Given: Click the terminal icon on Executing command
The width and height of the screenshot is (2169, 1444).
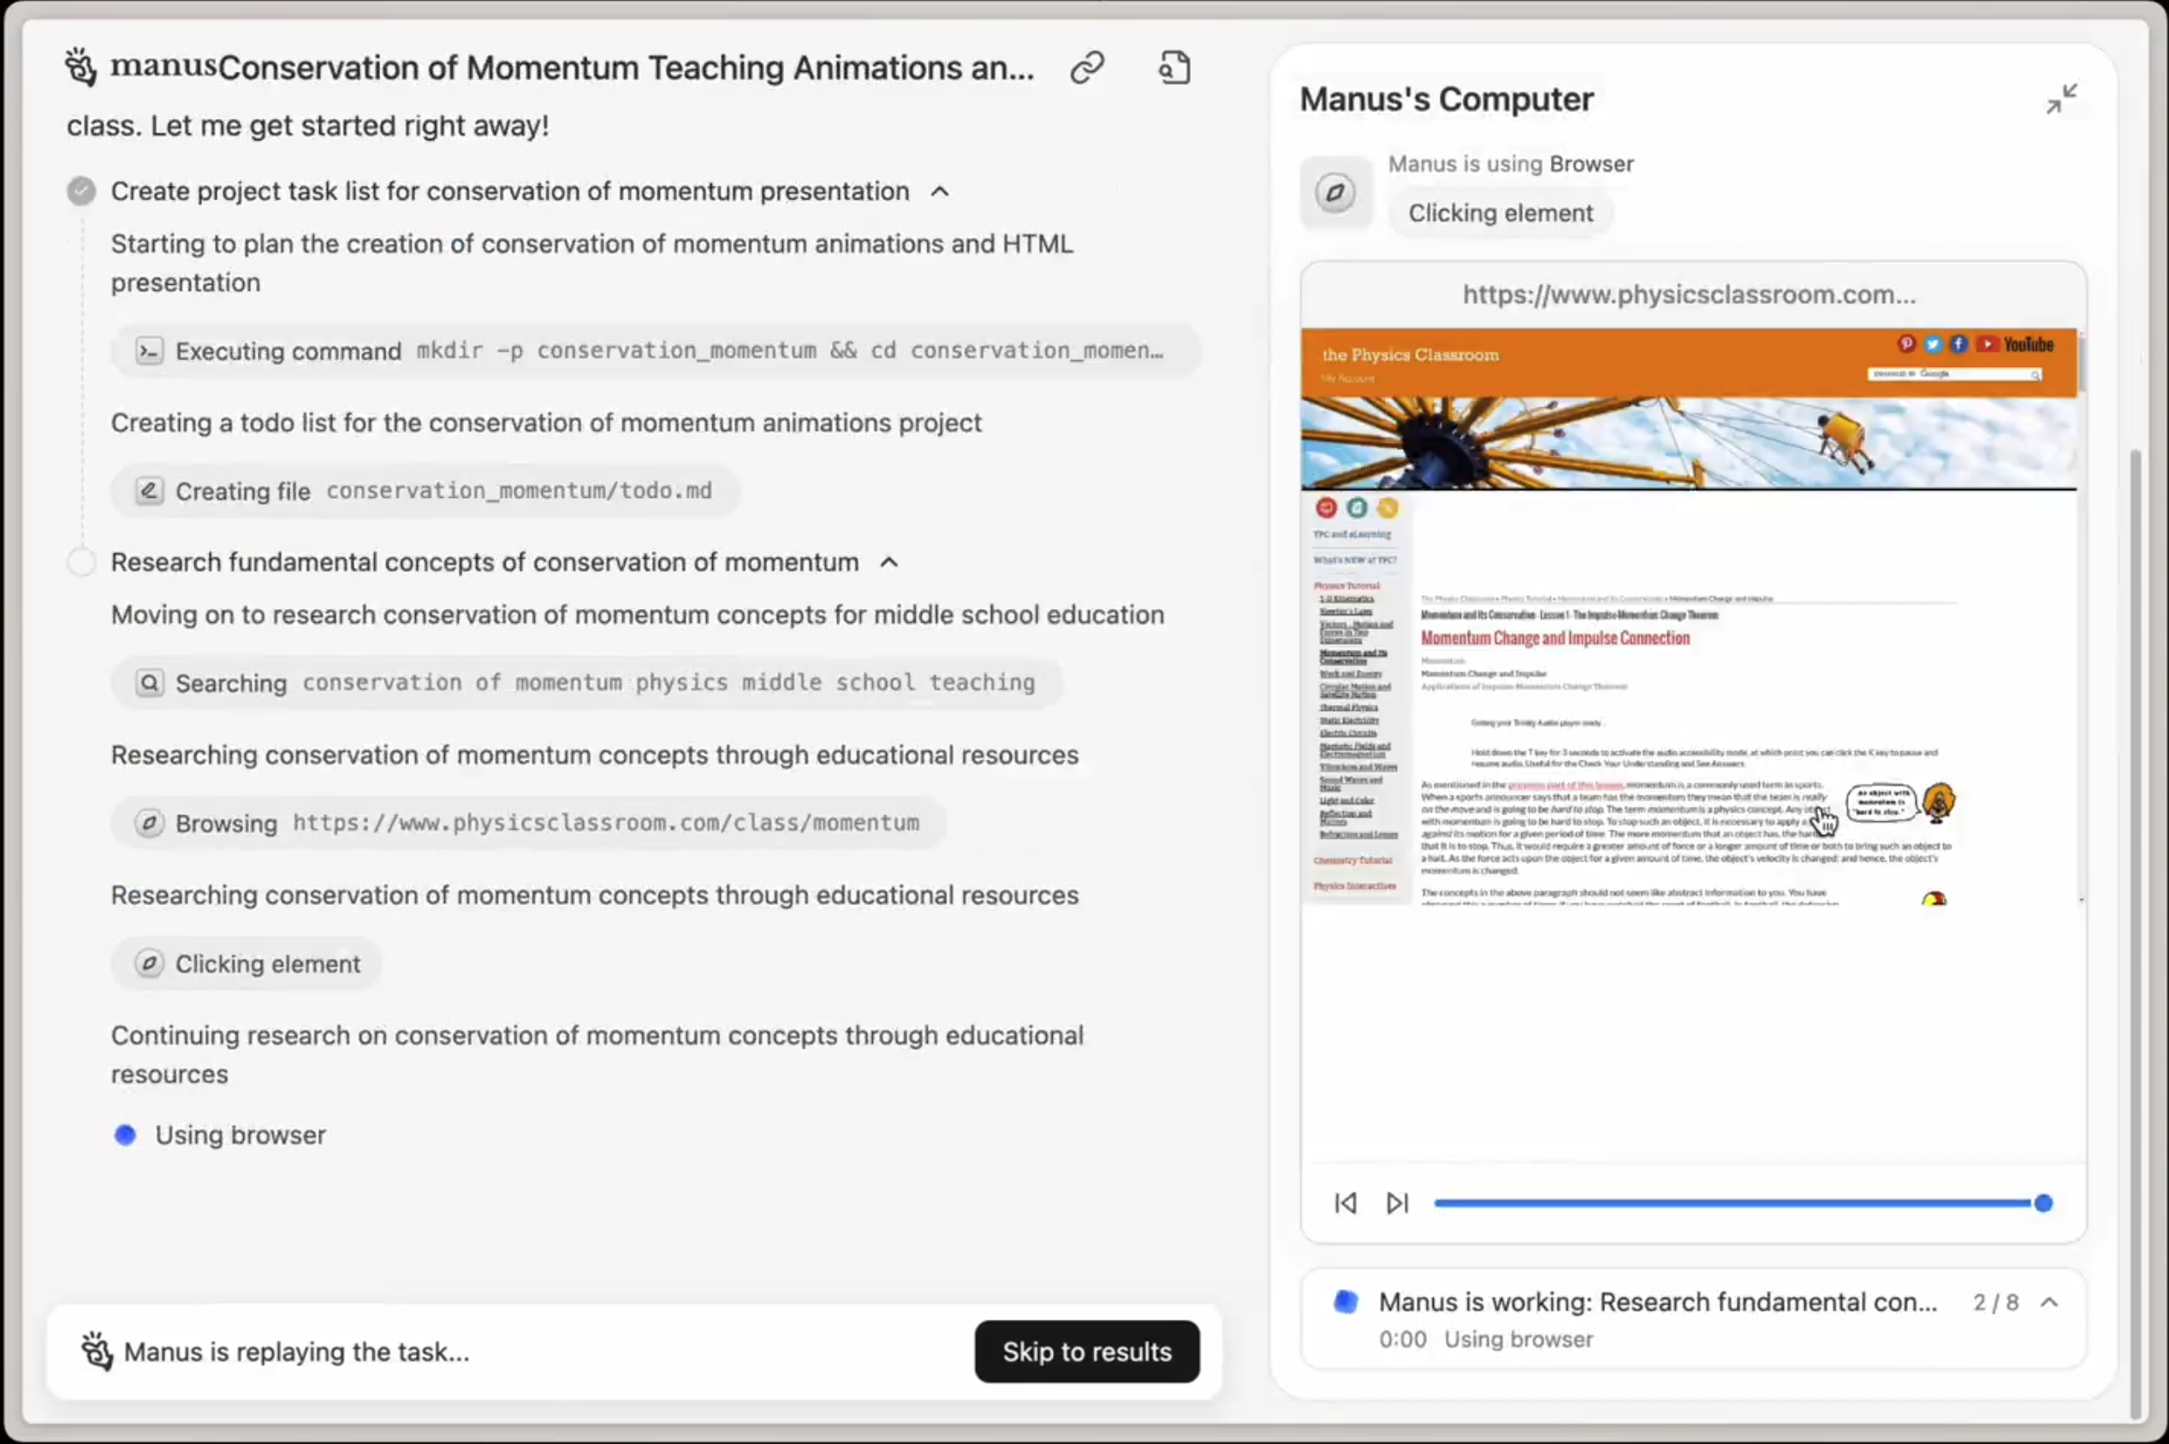Looking at the screenshot, I should (x=149, y=351).
